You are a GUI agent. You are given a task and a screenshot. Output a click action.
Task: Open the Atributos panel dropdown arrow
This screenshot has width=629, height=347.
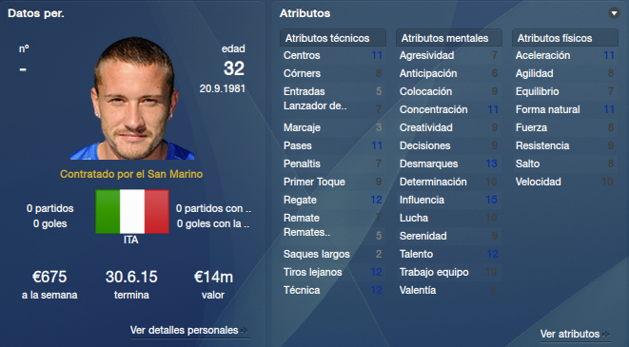(614, 13)
